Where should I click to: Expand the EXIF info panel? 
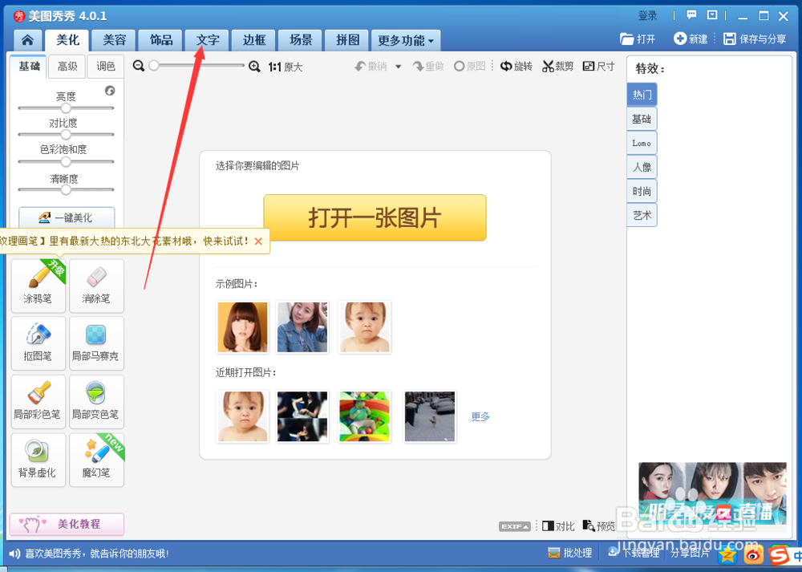(513, 525)
